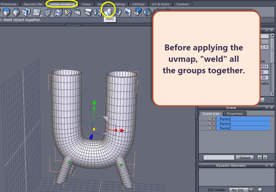Click the scene name search field

(219, 158)
